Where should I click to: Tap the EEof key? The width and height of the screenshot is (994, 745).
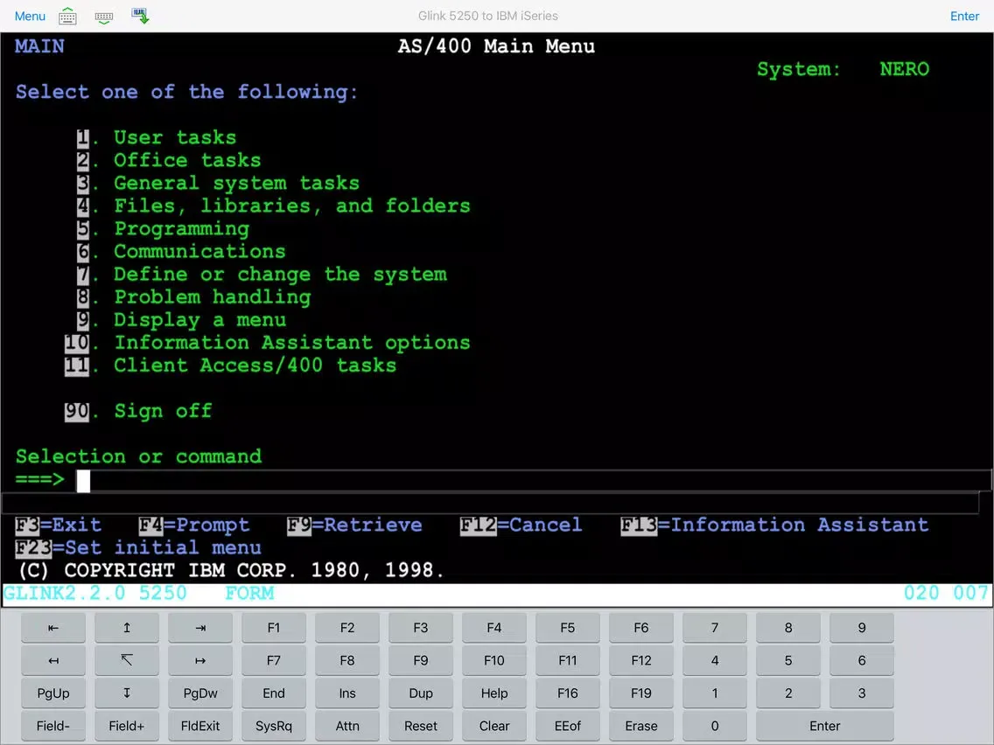tap(568, 726)
